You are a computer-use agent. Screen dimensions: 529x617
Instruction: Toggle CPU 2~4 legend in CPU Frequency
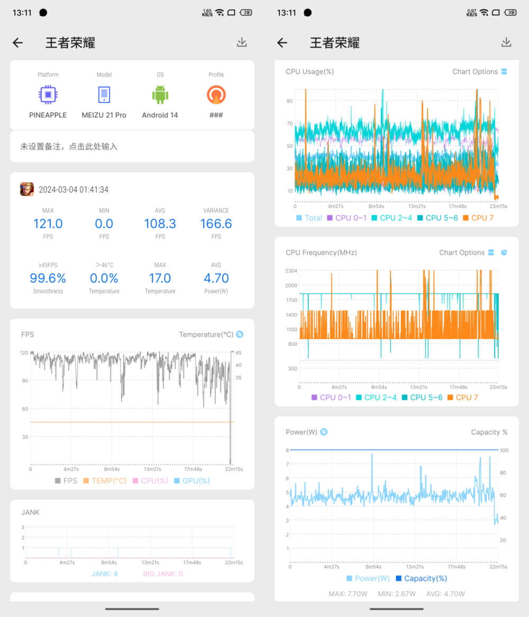tap(376, 398)
